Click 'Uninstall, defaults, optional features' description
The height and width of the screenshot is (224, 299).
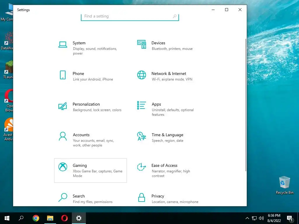coord(173,112)
